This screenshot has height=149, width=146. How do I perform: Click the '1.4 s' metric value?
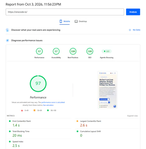coord(16,125)
